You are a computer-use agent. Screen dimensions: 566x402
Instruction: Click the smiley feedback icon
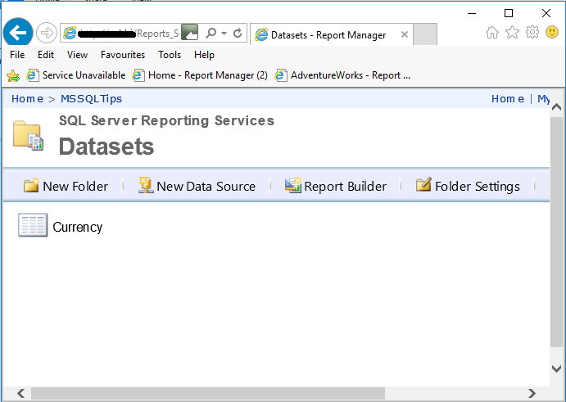coord(552,32)
